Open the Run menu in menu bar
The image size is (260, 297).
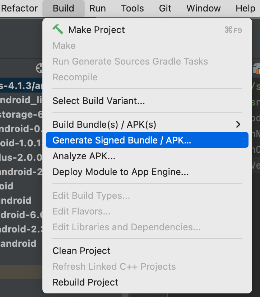[x=98, y=8]
